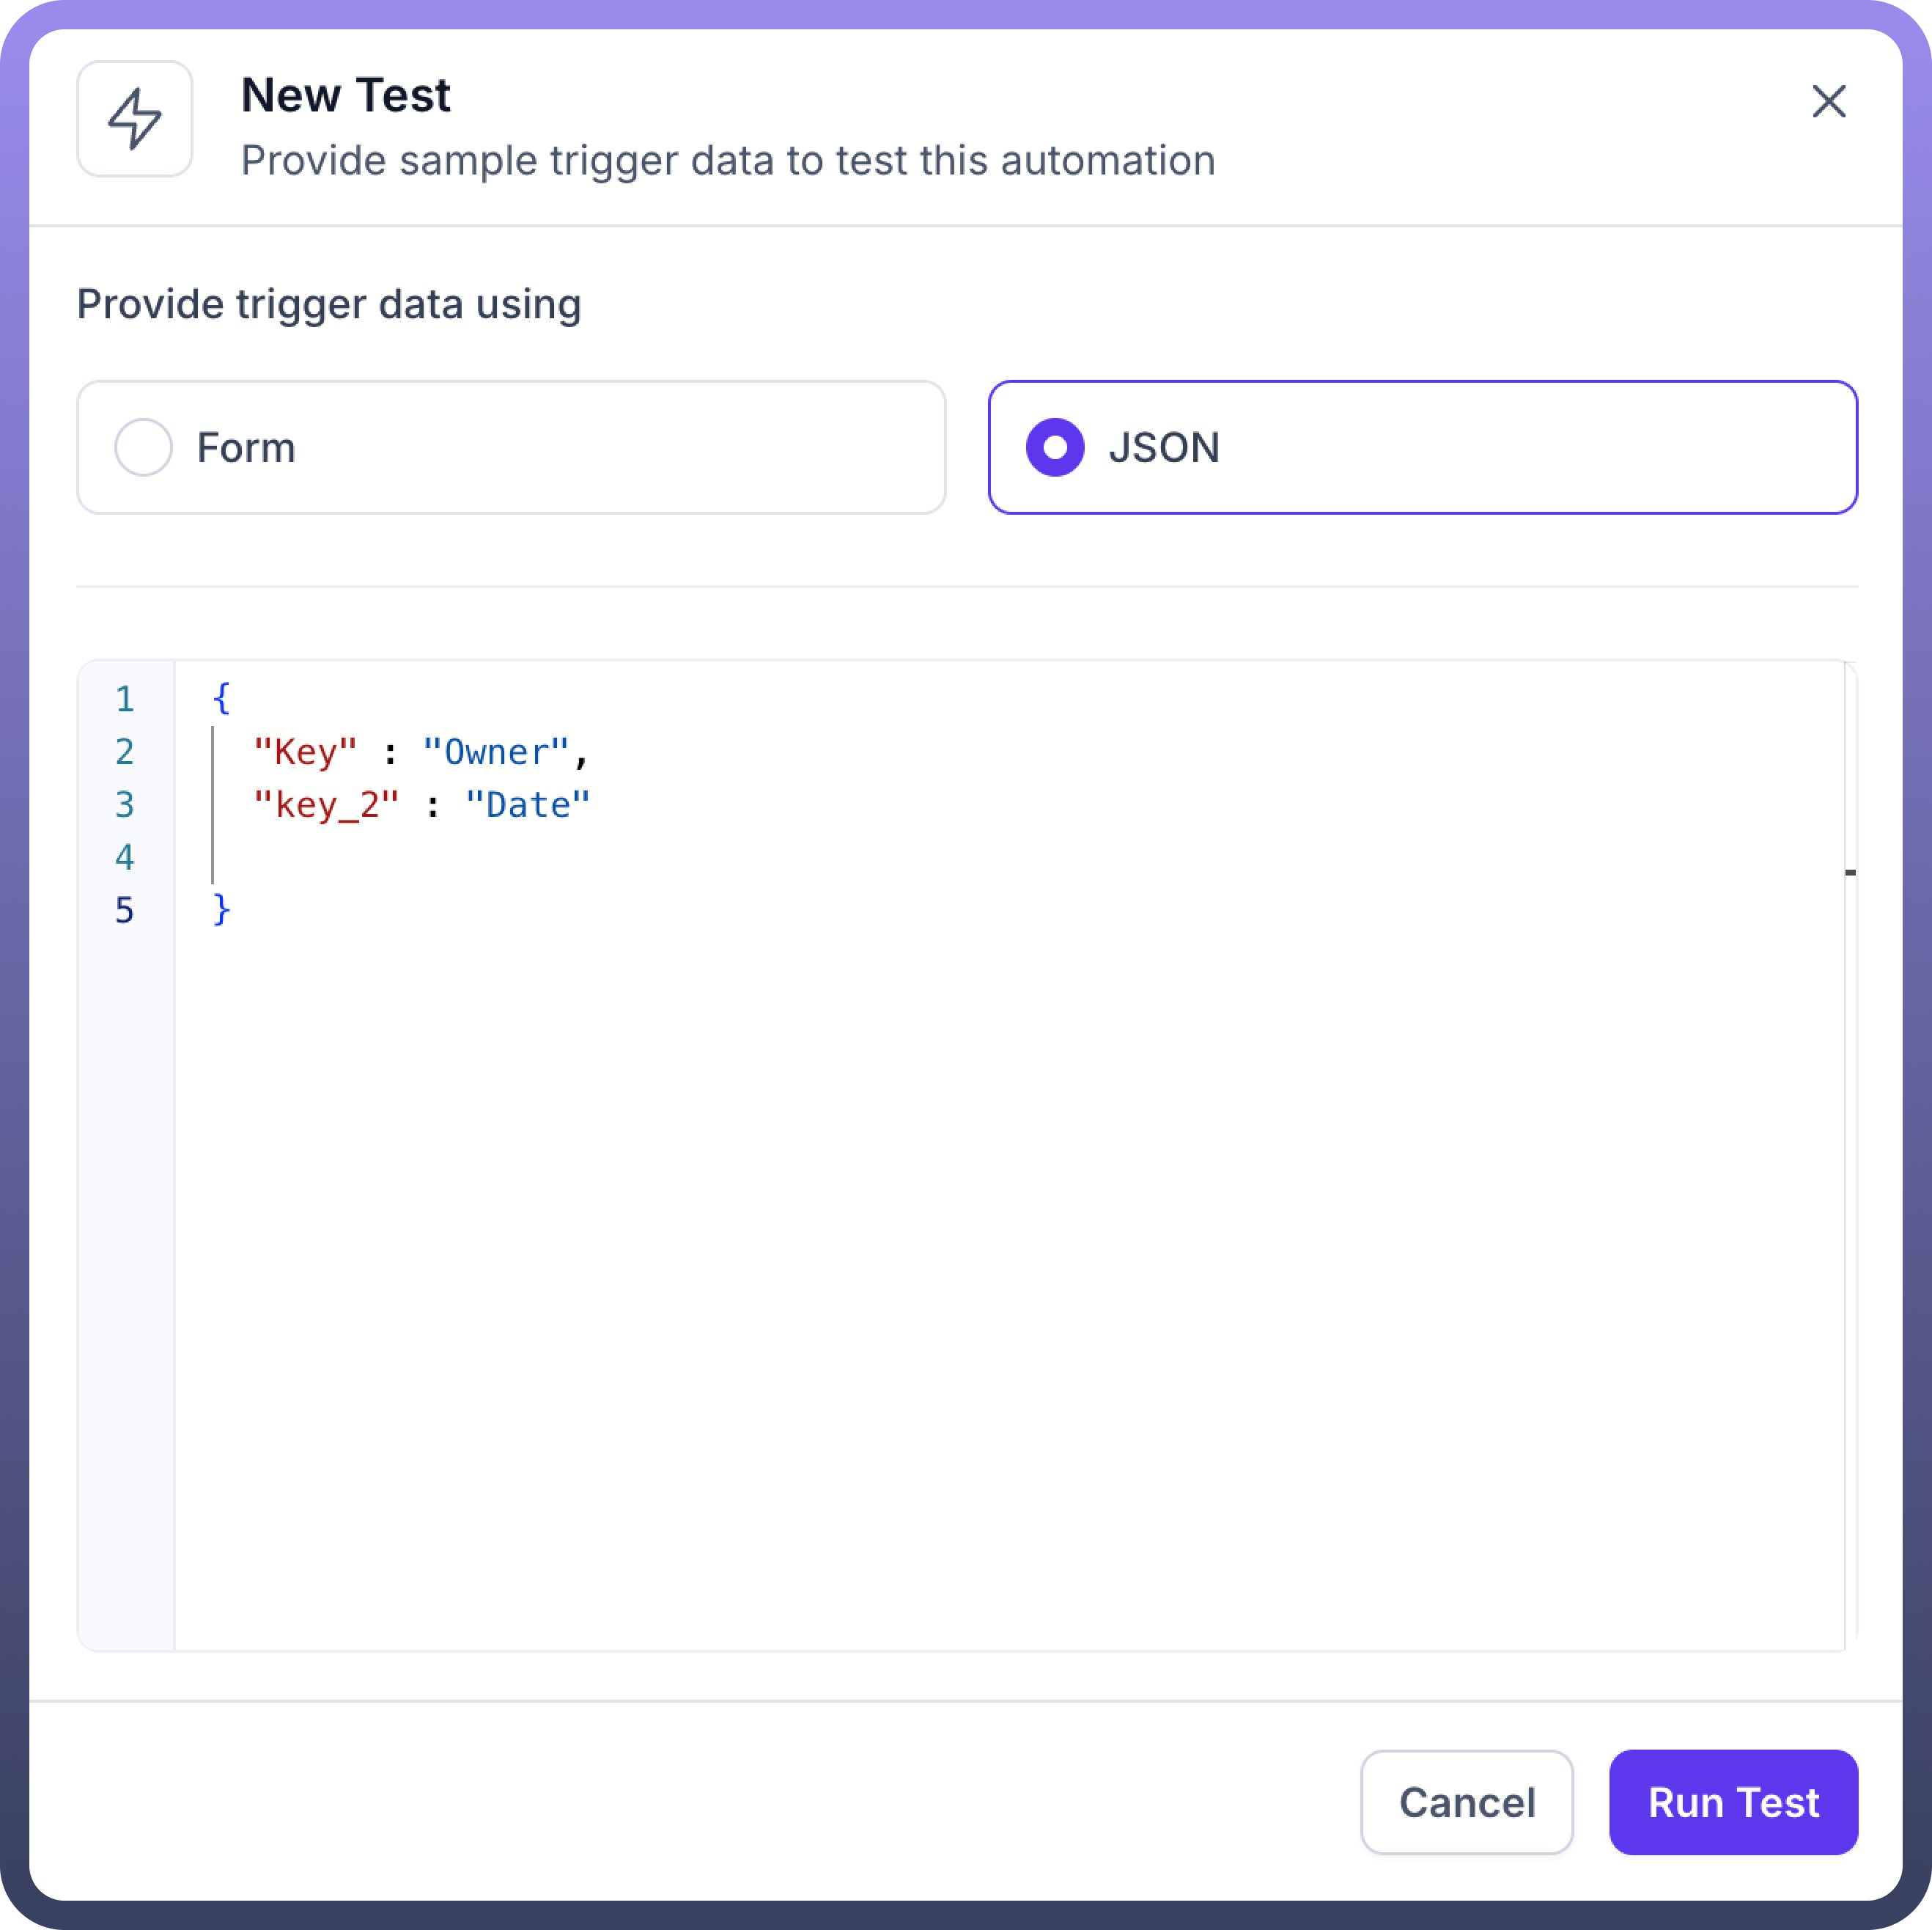Click the closing curly brace
The image size is (1932, 1930).
(222, 909)
